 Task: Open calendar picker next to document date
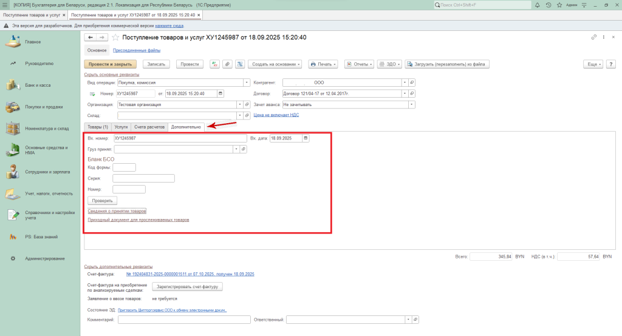[x=220, y=93]
